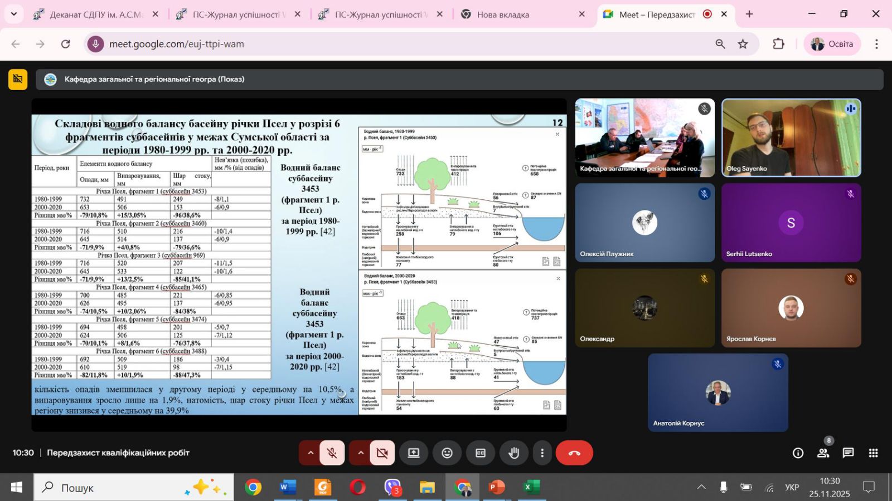The width and height of the screenshot is (892, 501).
Task: Raise your hand in the meeting
Action: pos(513,453)
